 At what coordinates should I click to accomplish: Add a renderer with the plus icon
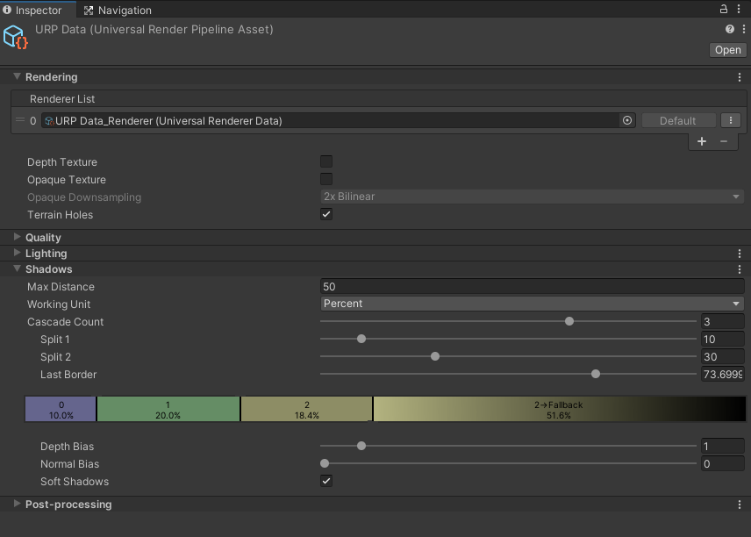pyautogui.click(x=702, y=141)
